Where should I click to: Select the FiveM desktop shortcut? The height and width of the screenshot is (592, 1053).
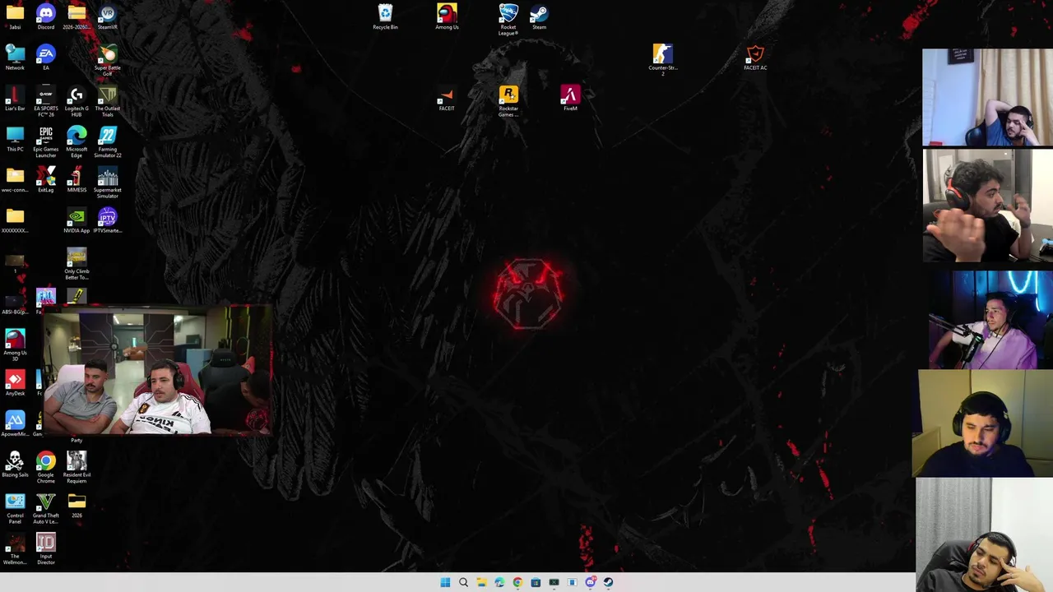pyautogui.click(x=570, y=99)
